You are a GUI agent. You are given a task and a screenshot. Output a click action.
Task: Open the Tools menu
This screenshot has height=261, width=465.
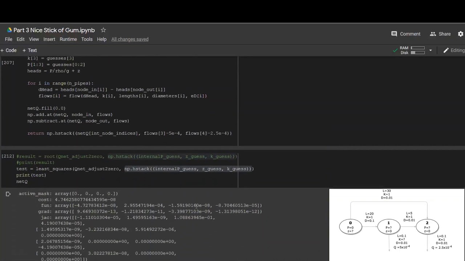[87, 39]
